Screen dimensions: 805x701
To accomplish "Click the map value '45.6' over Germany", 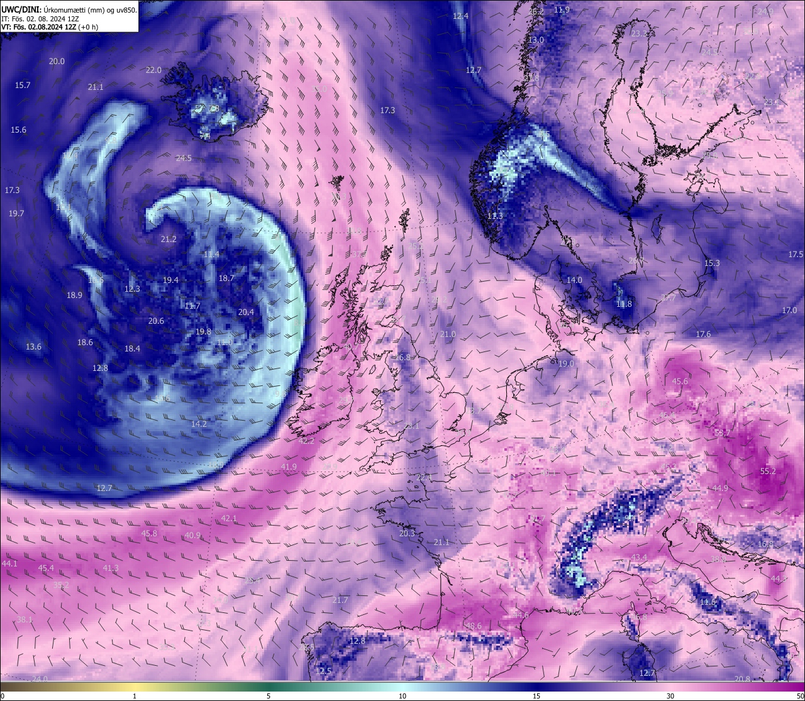I will click(x=680, y=381).
